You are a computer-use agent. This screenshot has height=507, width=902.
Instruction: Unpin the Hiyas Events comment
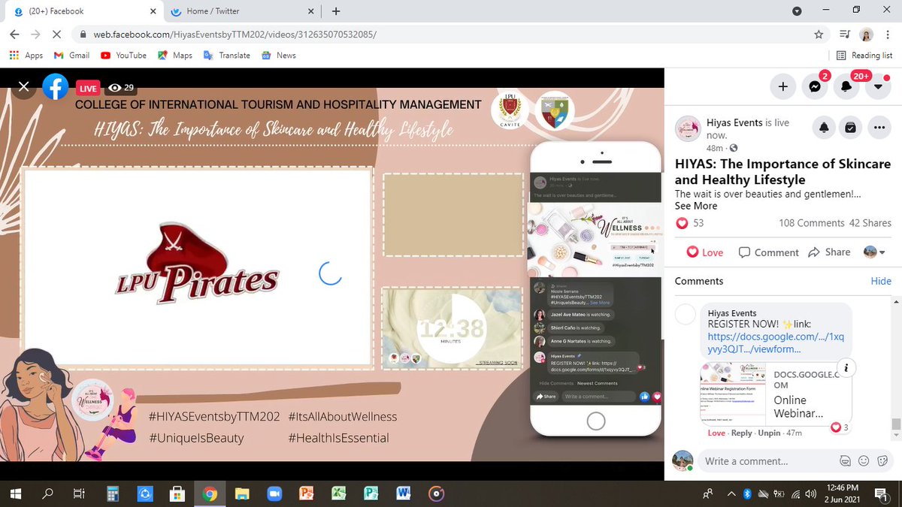pos(769,433)
